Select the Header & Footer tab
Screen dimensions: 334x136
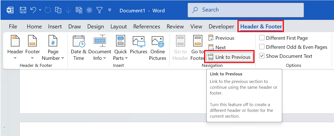tap(261, 26)
